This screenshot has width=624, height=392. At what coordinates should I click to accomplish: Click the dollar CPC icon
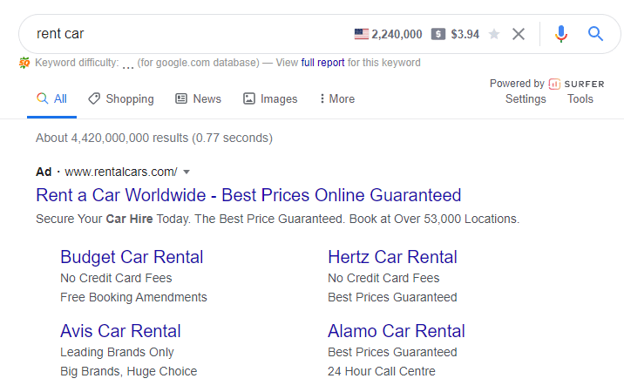tap(437, 34)
